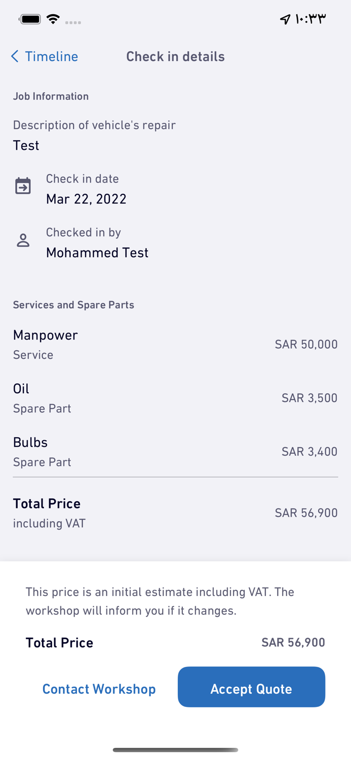Click the Bulbs spare part row
This screenshot has height=759, width=351.
pyautogui.click(x=175, y=451)
